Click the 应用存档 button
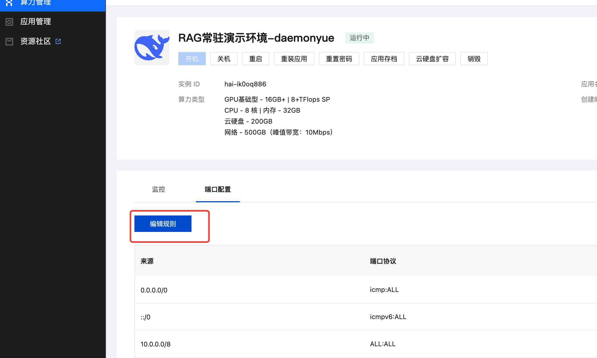 [384, 59]
